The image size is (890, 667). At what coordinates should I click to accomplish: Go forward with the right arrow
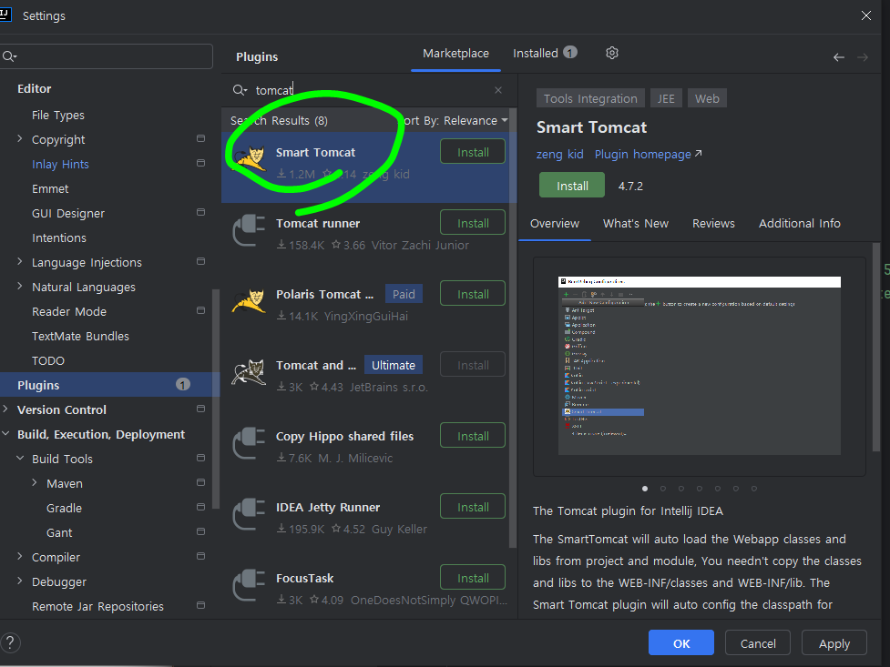[862, 57]
